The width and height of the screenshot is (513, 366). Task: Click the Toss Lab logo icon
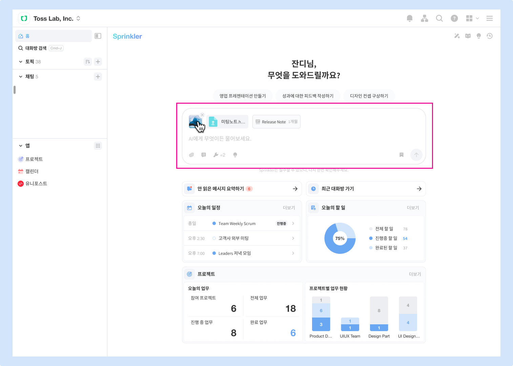pyautogui.click(x=24, y=18)
